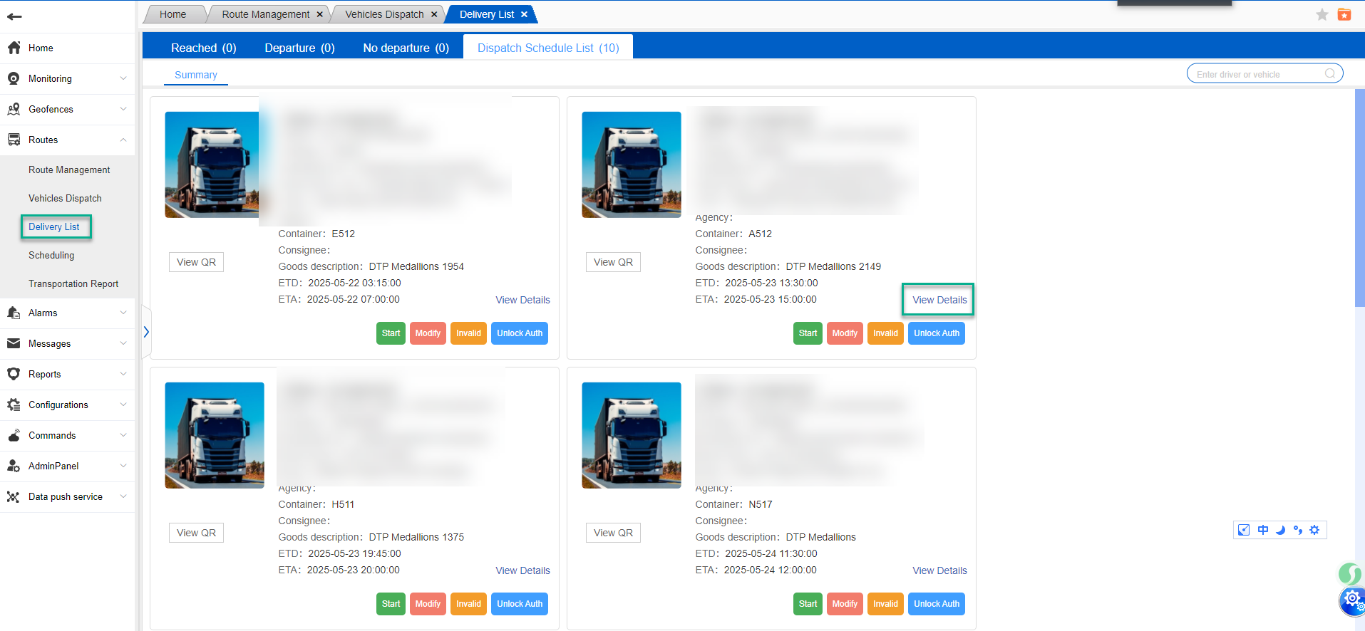Click the blue gear assistant icon at the bottom right
Viewport: 1365px width, 631px height.
point(1351,600)
